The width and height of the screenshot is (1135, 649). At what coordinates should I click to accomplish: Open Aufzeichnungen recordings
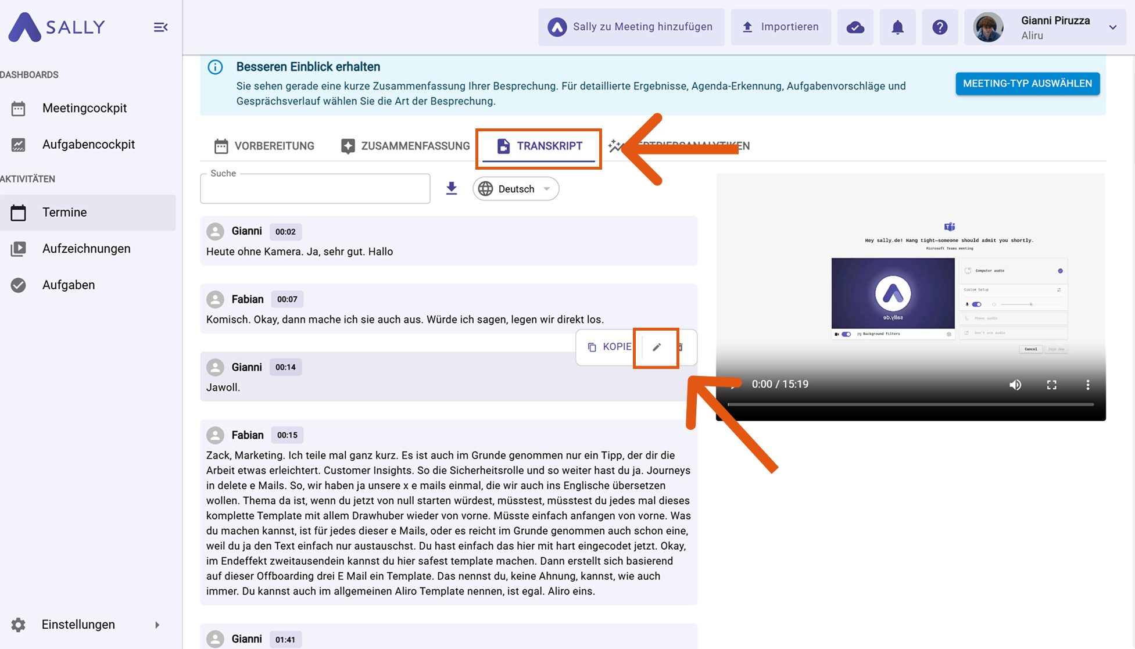[x=87, y=249]
